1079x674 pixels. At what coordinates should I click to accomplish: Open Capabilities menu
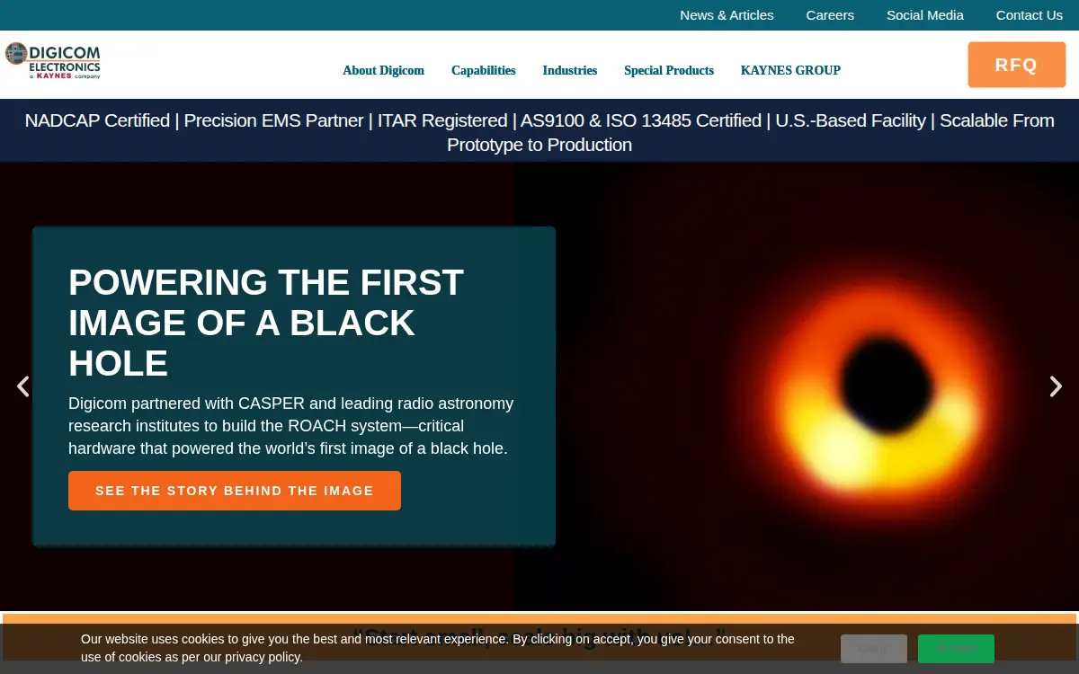click(x=484, y=70)
